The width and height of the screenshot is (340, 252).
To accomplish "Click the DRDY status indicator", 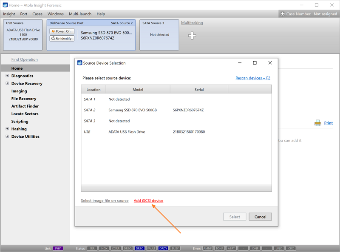I will coord(163,248).
